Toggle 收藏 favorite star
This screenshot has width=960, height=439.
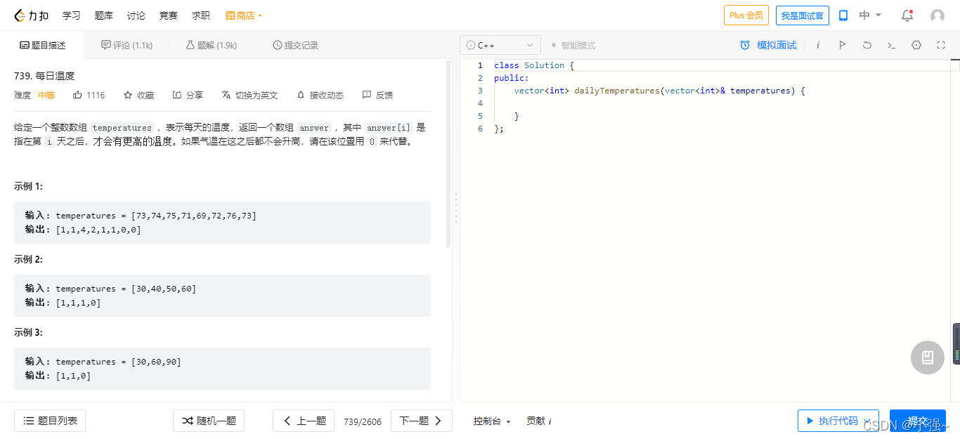coord(138,95)
